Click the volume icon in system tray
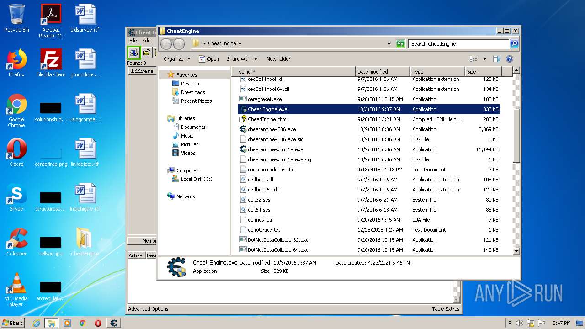 [x=520, y=323]
